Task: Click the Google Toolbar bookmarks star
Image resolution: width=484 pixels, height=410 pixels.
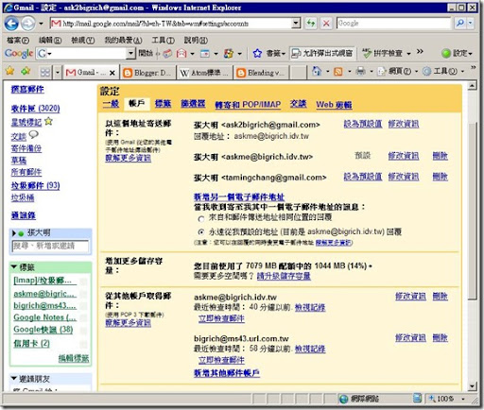Action: [257, 53]
